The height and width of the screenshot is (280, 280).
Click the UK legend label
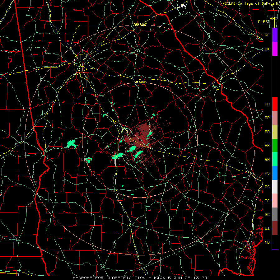[267, 49]
